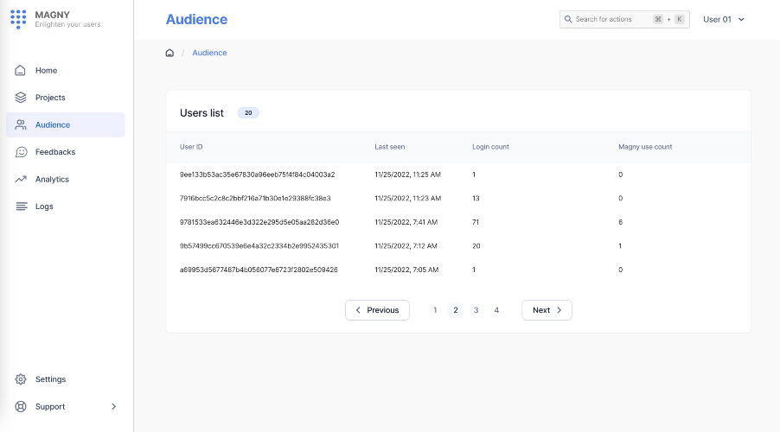Click the Home icon in sidebar
Viewport: 780px width, 432px height.
tap(21, 71)
